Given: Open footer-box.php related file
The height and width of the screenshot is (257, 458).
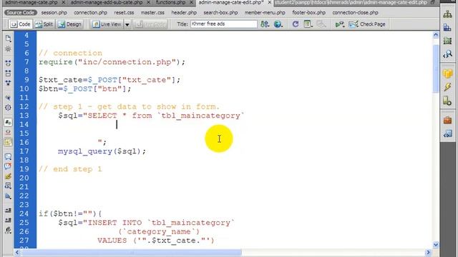Looking at the screenshot, I should 308,13.
